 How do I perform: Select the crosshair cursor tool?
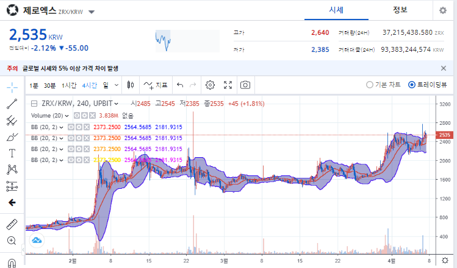12,87
